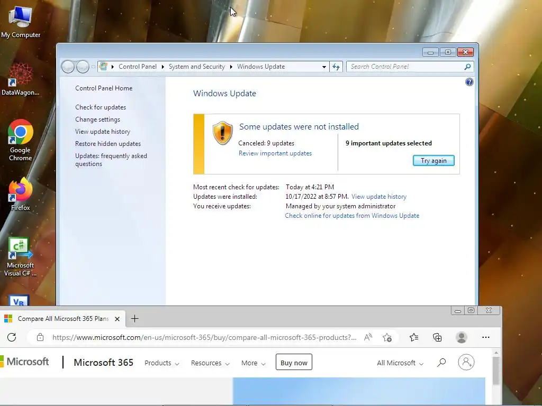Click Review important updates link
The image size is (542, 406).
click(275, 153)
